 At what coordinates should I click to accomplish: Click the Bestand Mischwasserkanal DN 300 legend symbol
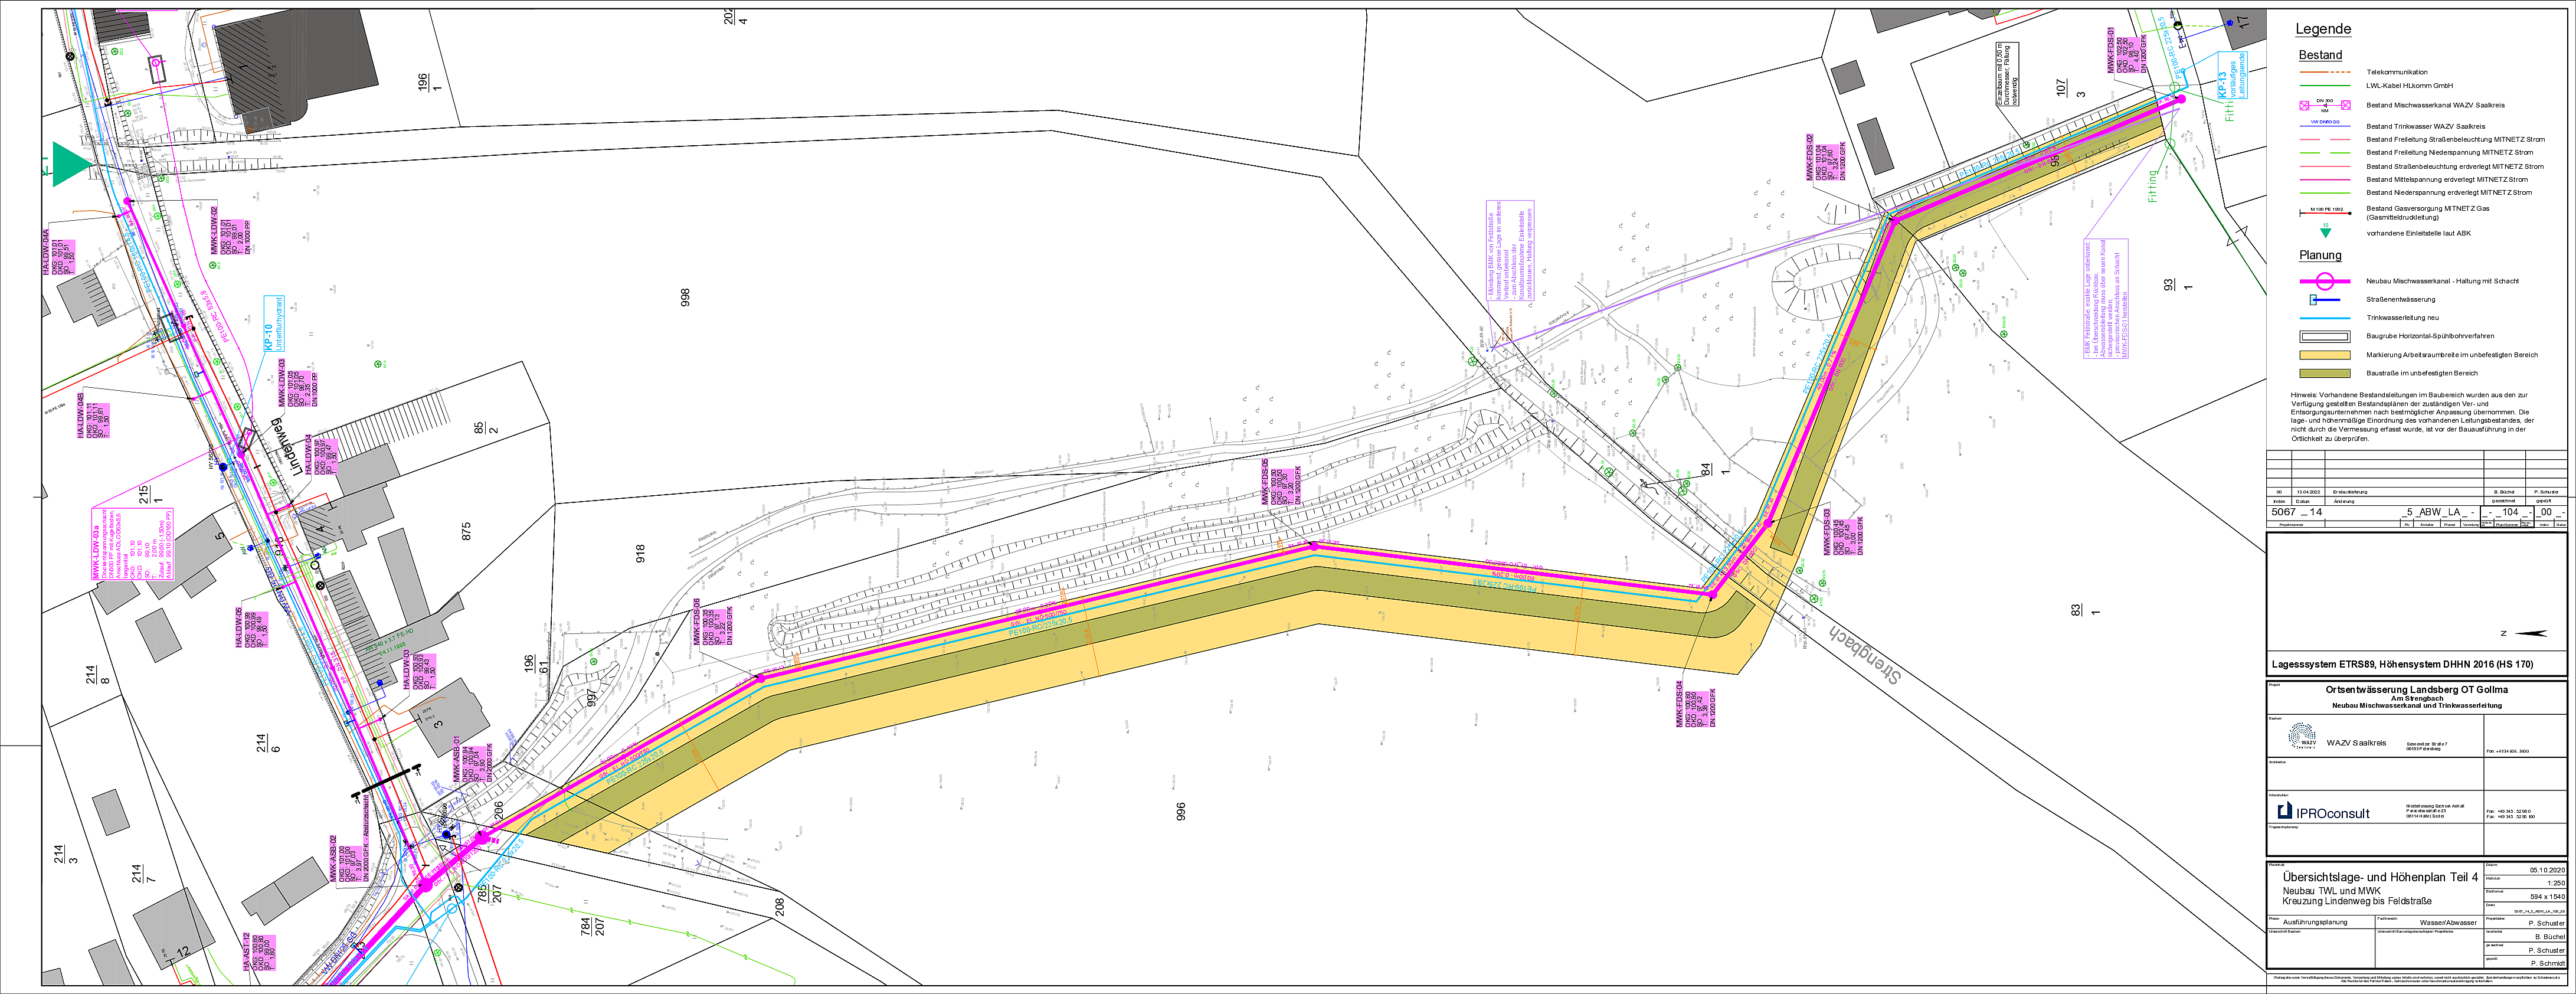[x=2325, y=104]
